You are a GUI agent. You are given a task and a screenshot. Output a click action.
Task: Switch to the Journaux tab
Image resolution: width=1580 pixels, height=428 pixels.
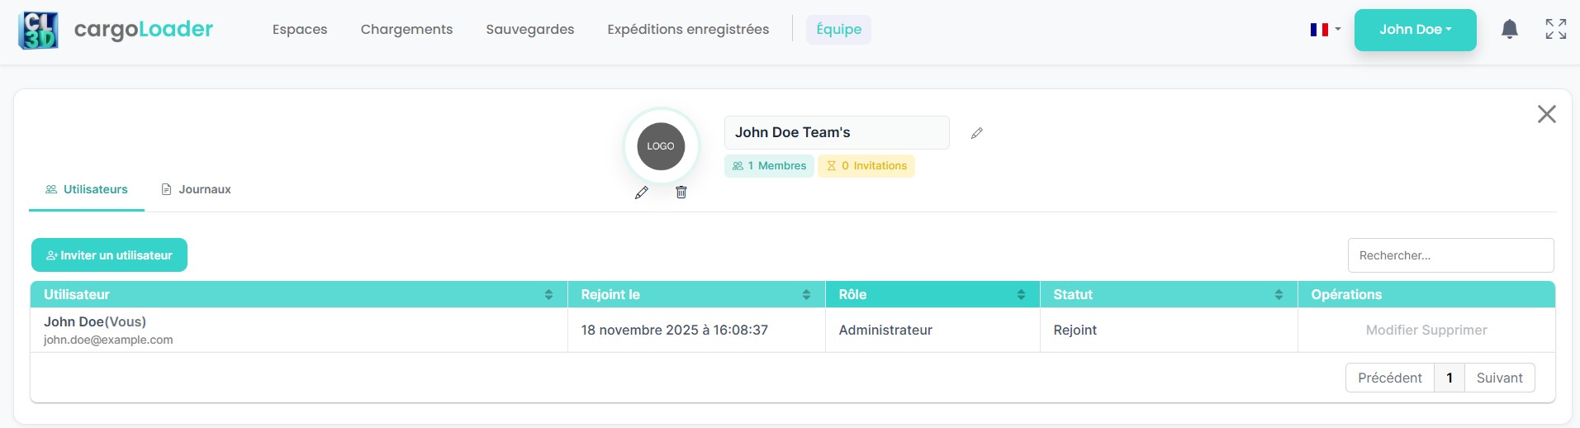click(197, 189)
